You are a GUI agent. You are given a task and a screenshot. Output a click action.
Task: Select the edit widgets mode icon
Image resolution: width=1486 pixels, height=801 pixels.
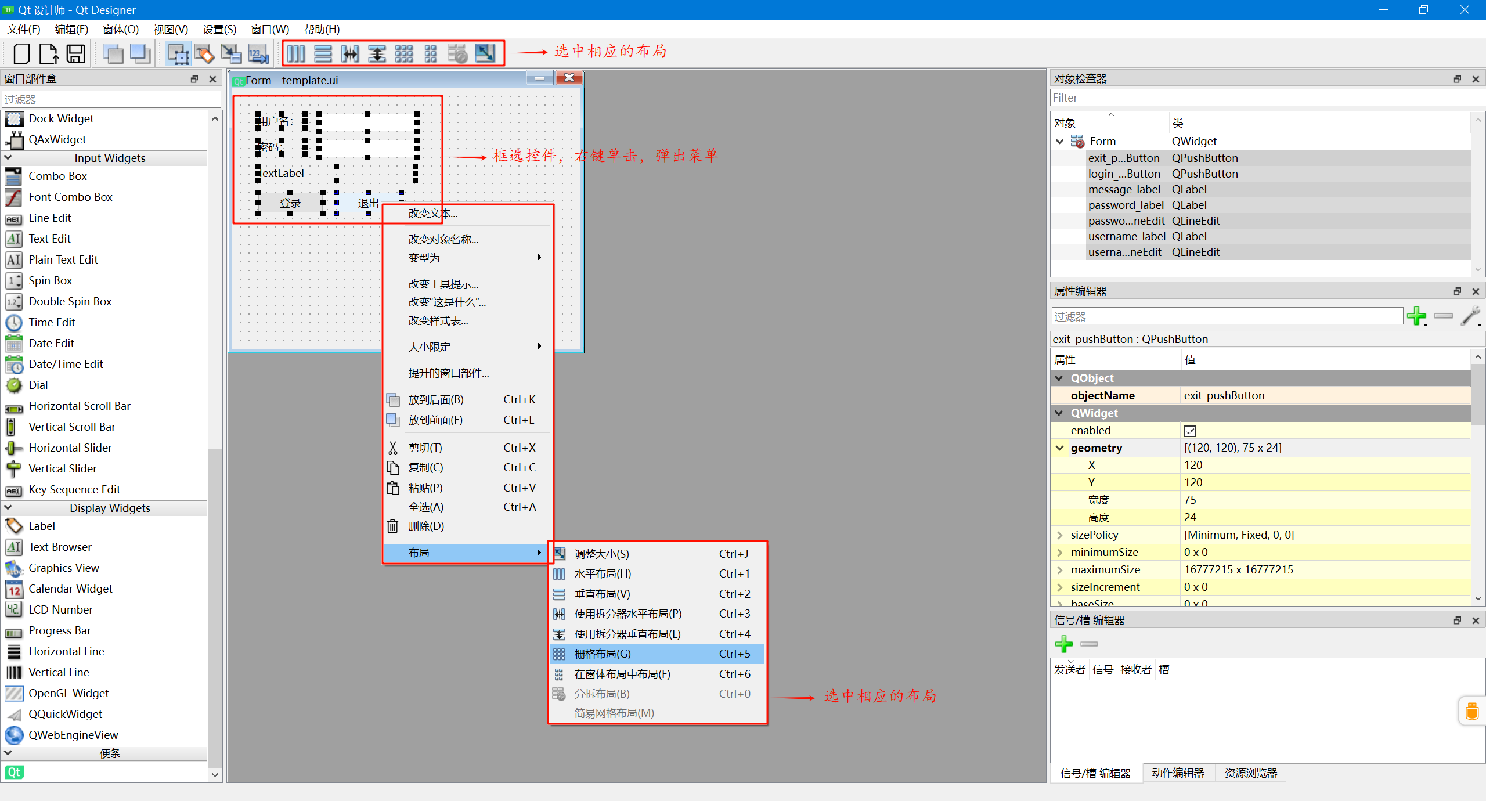click(178, 54)
